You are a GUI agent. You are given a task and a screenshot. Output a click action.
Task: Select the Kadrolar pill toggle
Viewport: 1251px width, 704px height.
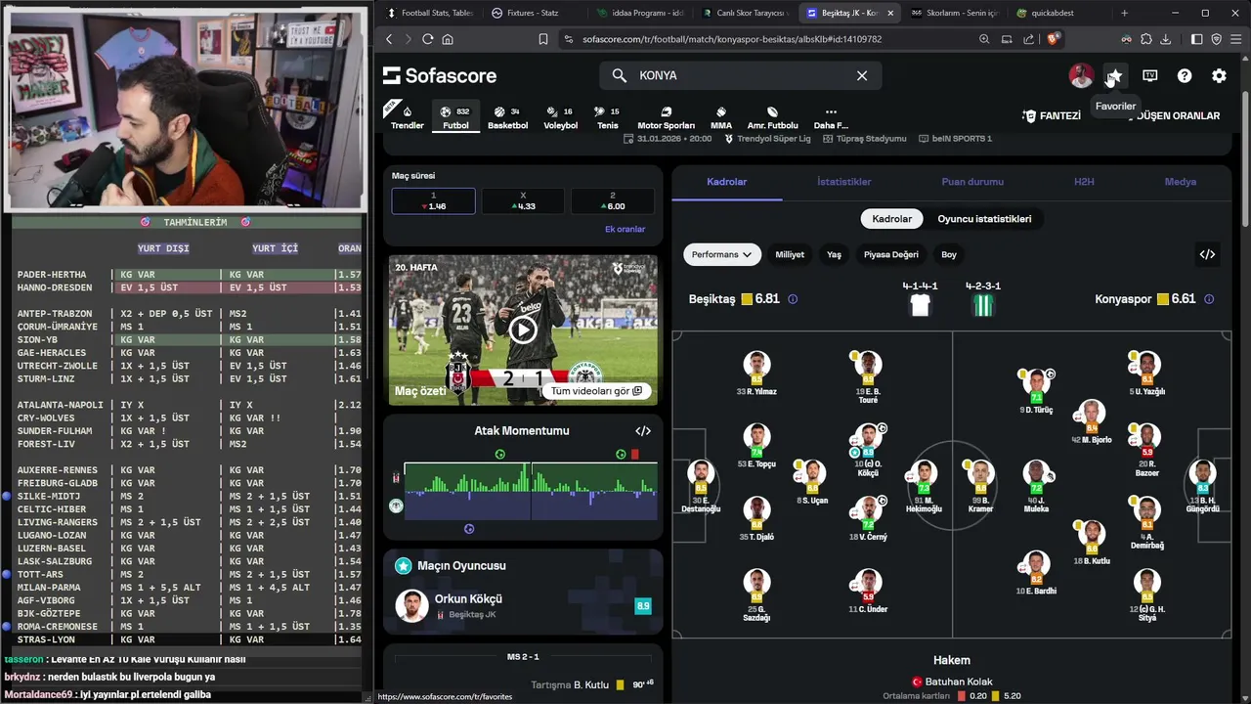[891, 219]
